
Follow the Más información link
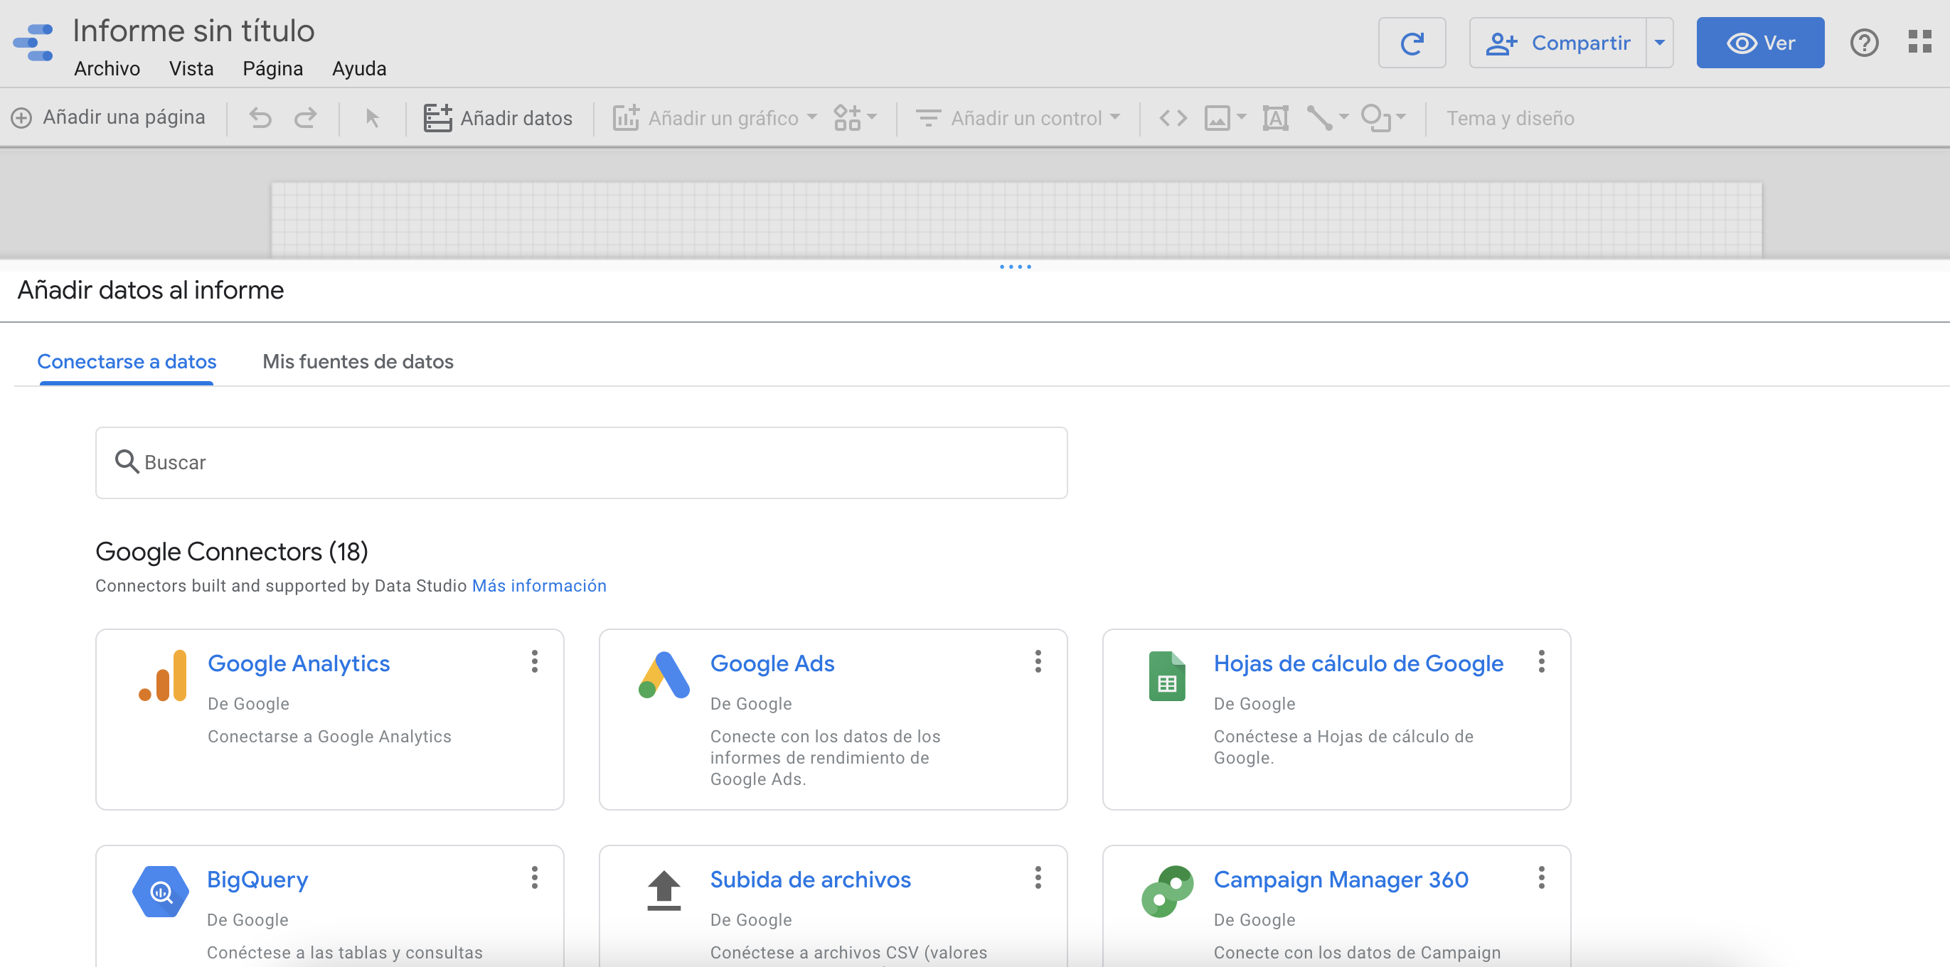539,586
